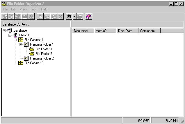This screenshot has height=124, width=185.
Task: Collapse the Database tree node
Action: tap(4, 30)
